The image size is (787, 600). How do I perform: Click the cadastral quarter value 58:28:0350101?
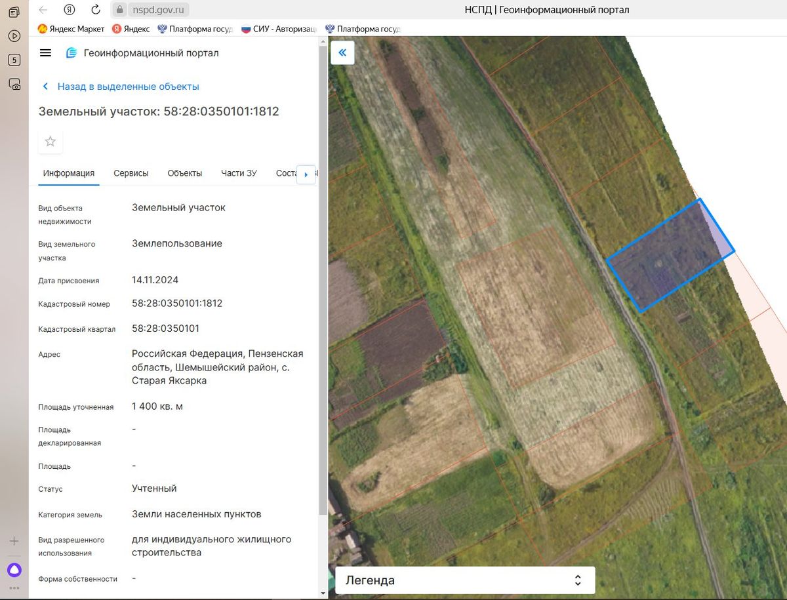165,329
